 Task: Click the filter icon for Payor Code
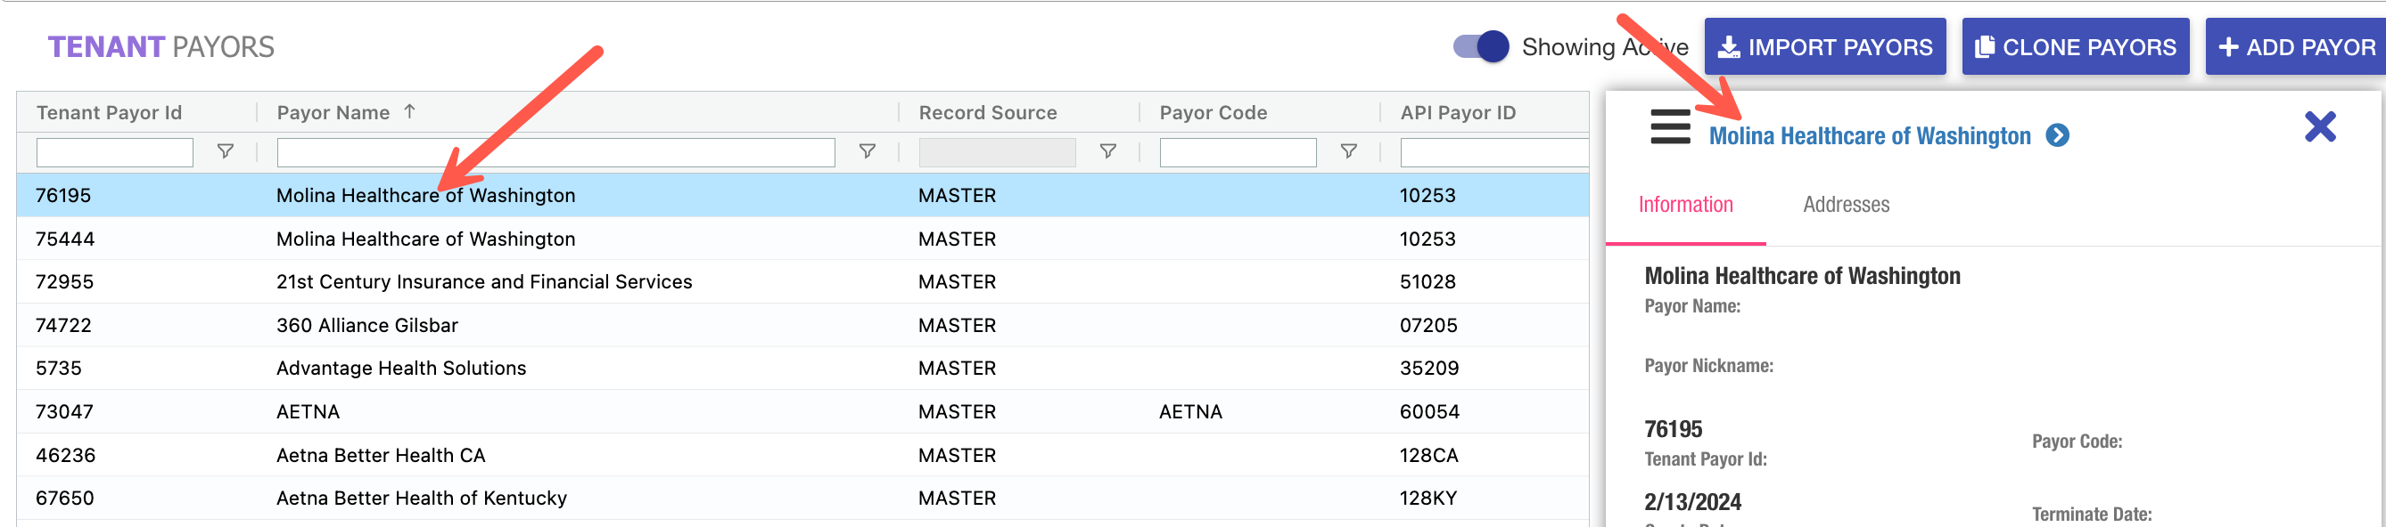pyautogui.click(x=1347, y=151)
